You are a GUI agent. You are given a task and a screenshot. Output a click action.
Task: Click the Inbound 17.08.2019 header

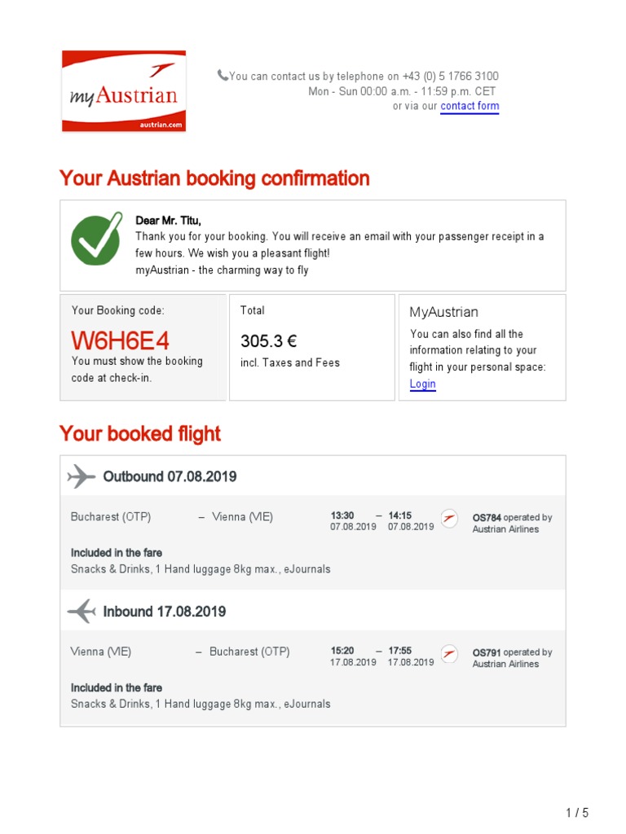(x=164, y=612)
